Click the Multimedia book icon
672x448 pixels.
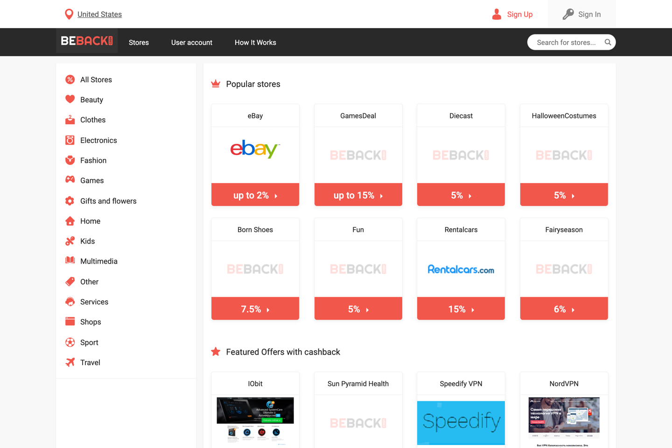click(x=70, y=260)
